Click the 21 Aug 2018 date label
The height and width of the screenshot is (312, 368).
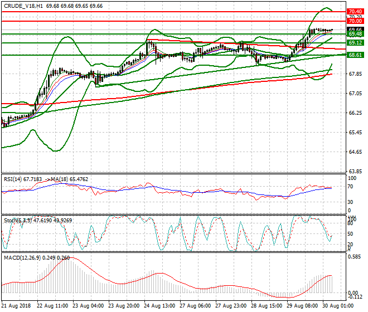click(x=16, y=306)
